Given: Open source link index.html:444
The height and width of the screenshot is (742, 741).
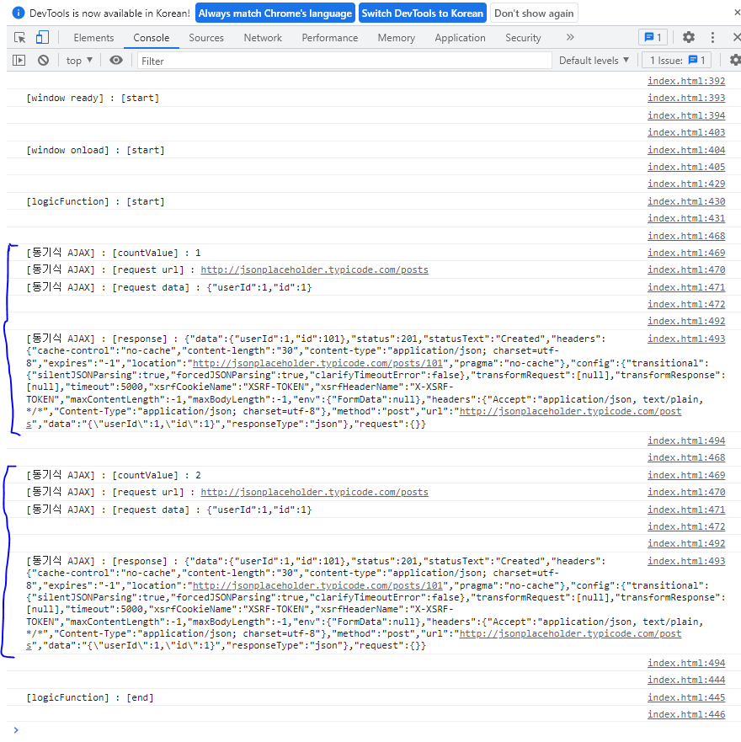Looking at the screenshot, I should coord(686,680).
